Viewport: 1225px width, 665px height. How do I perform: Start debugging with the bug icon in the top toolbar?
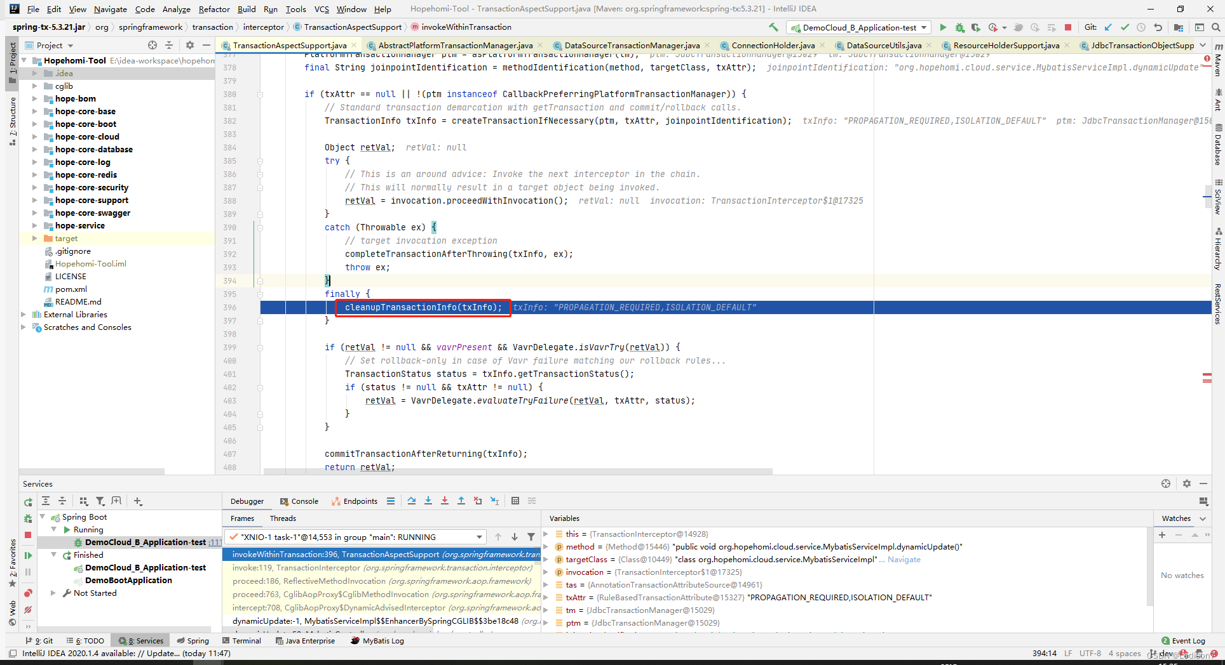[x=959, y=27]
